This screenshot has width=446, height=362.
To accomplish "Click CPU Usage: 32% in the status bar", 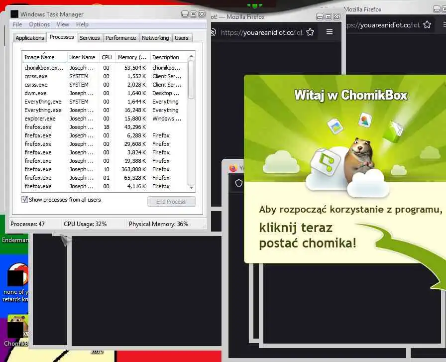I will click(85, 224).
